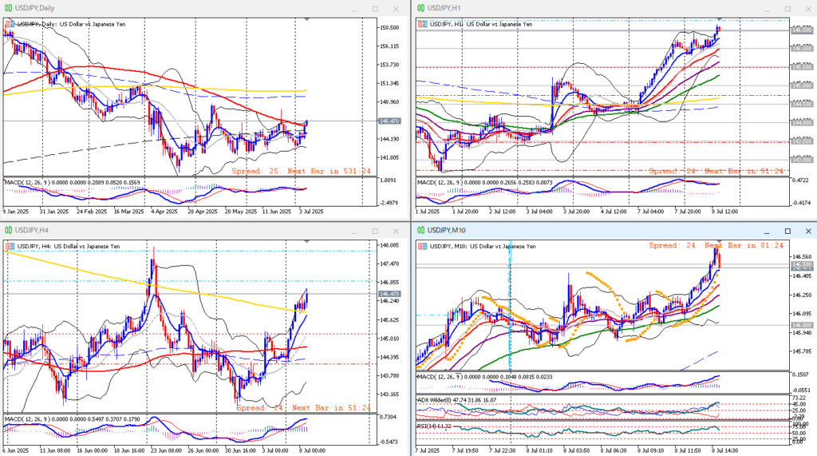817x456 pixels.
Task: Click the candlestick icon in USDJPY,Daily title bar
Action: point(8,8)
